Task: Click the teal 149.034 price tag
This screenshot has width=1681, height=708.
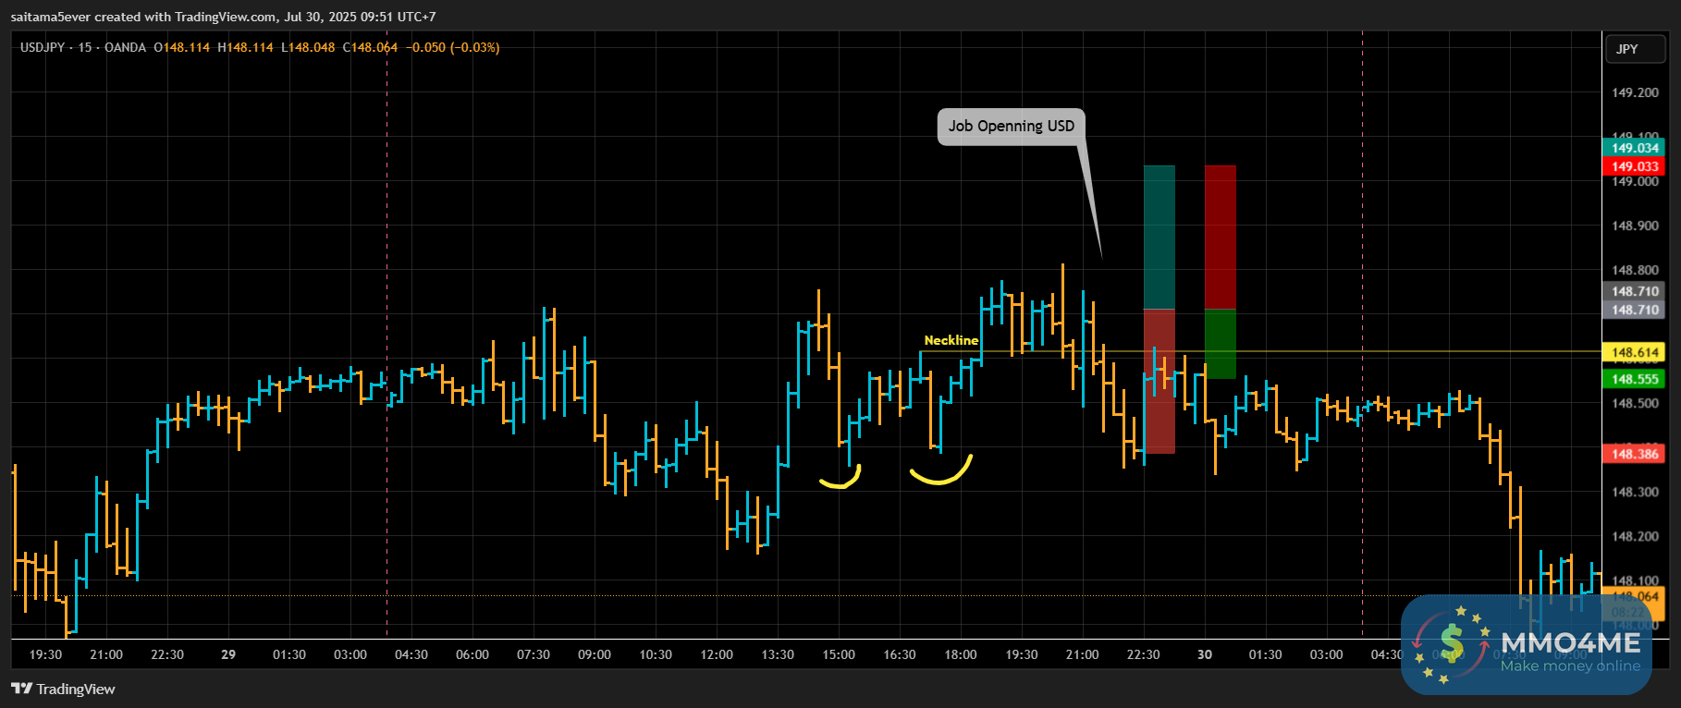Action: tap(1635, 148)
